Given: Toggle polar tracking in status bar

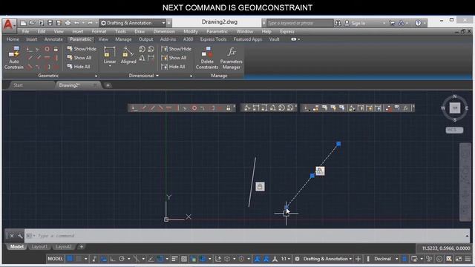Looking at the screenshot, I should 122,259.
